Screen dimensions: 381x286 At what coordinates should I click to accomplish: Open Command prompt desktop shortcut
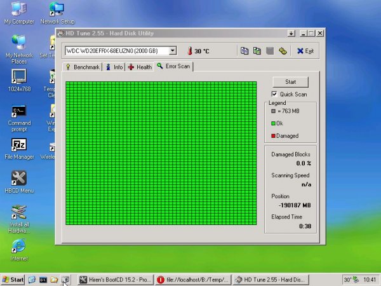pos(19,118)
